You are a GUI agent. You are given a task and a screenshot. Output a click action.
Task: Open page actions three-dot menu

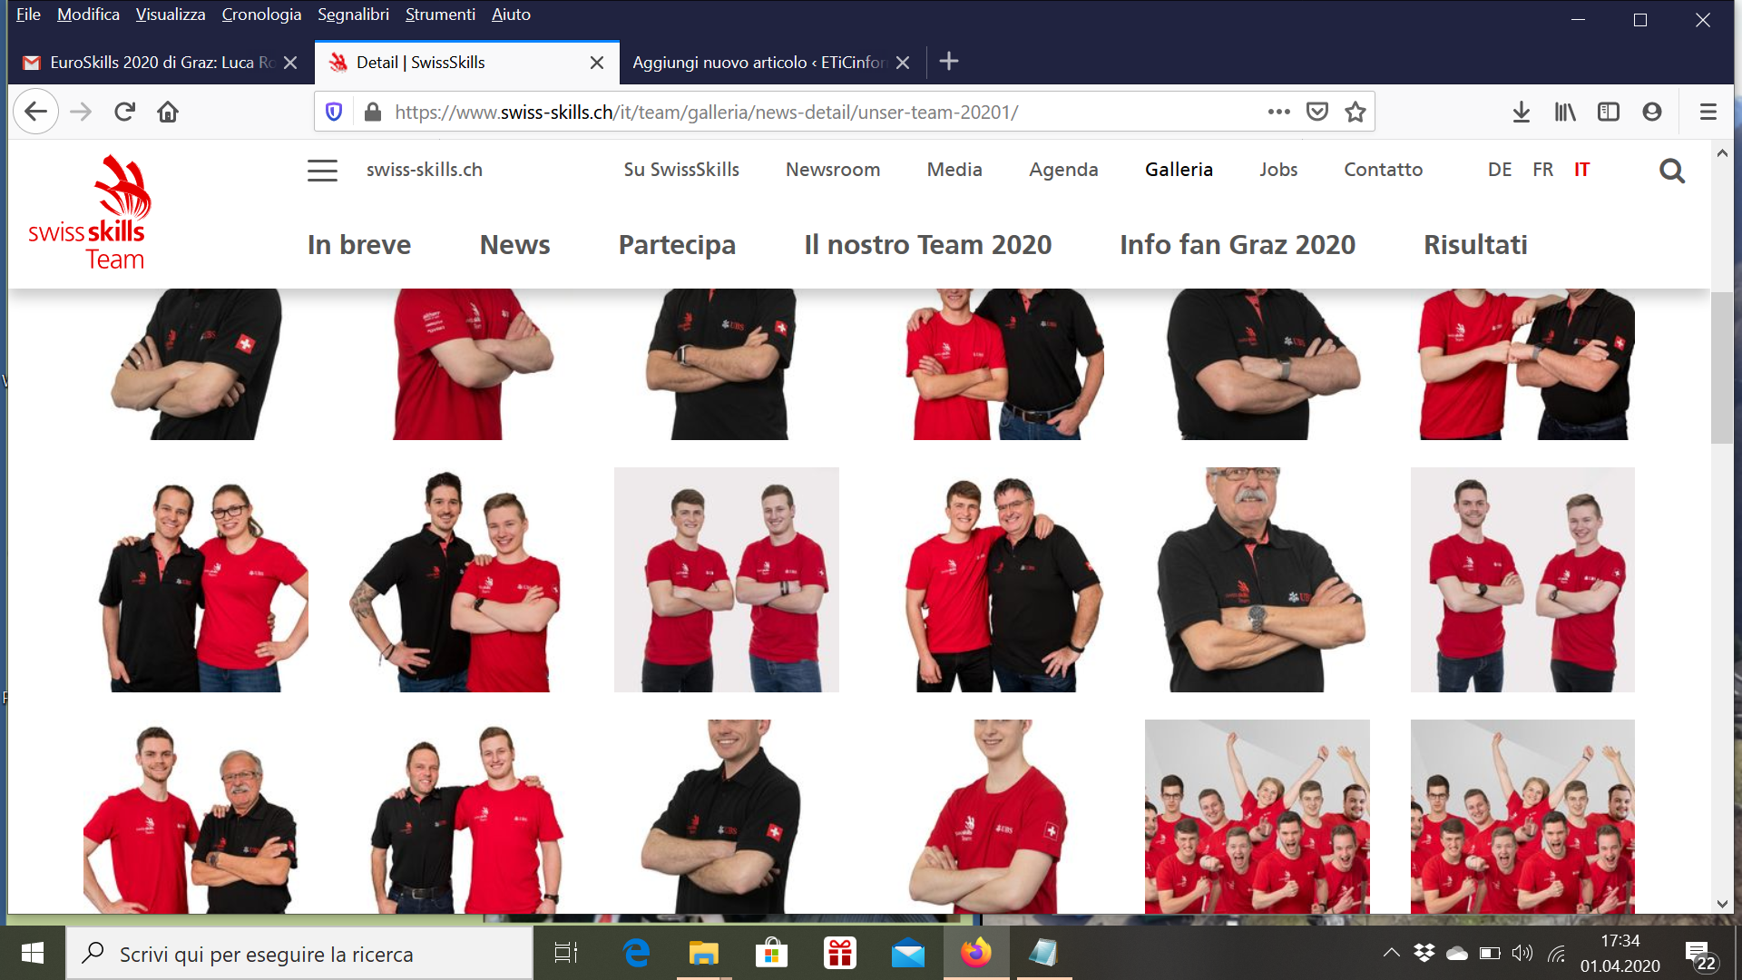1279,112
